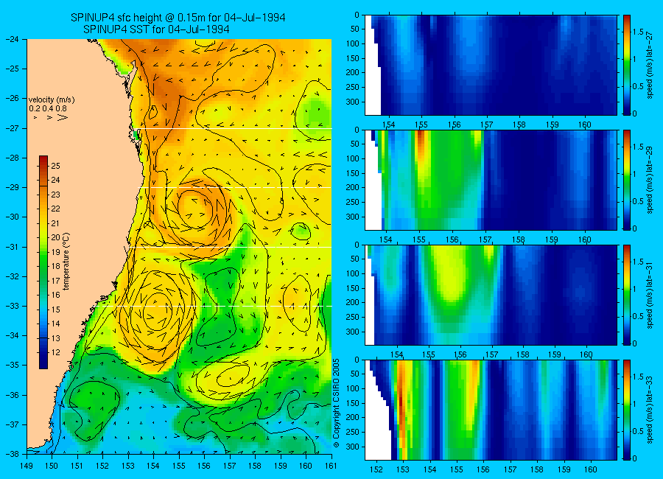This screenshot has width=663, height=479.
Task: Click the title 'SPINUP4 SST for 04-Jul-1994'
Action: pos(156,29)
